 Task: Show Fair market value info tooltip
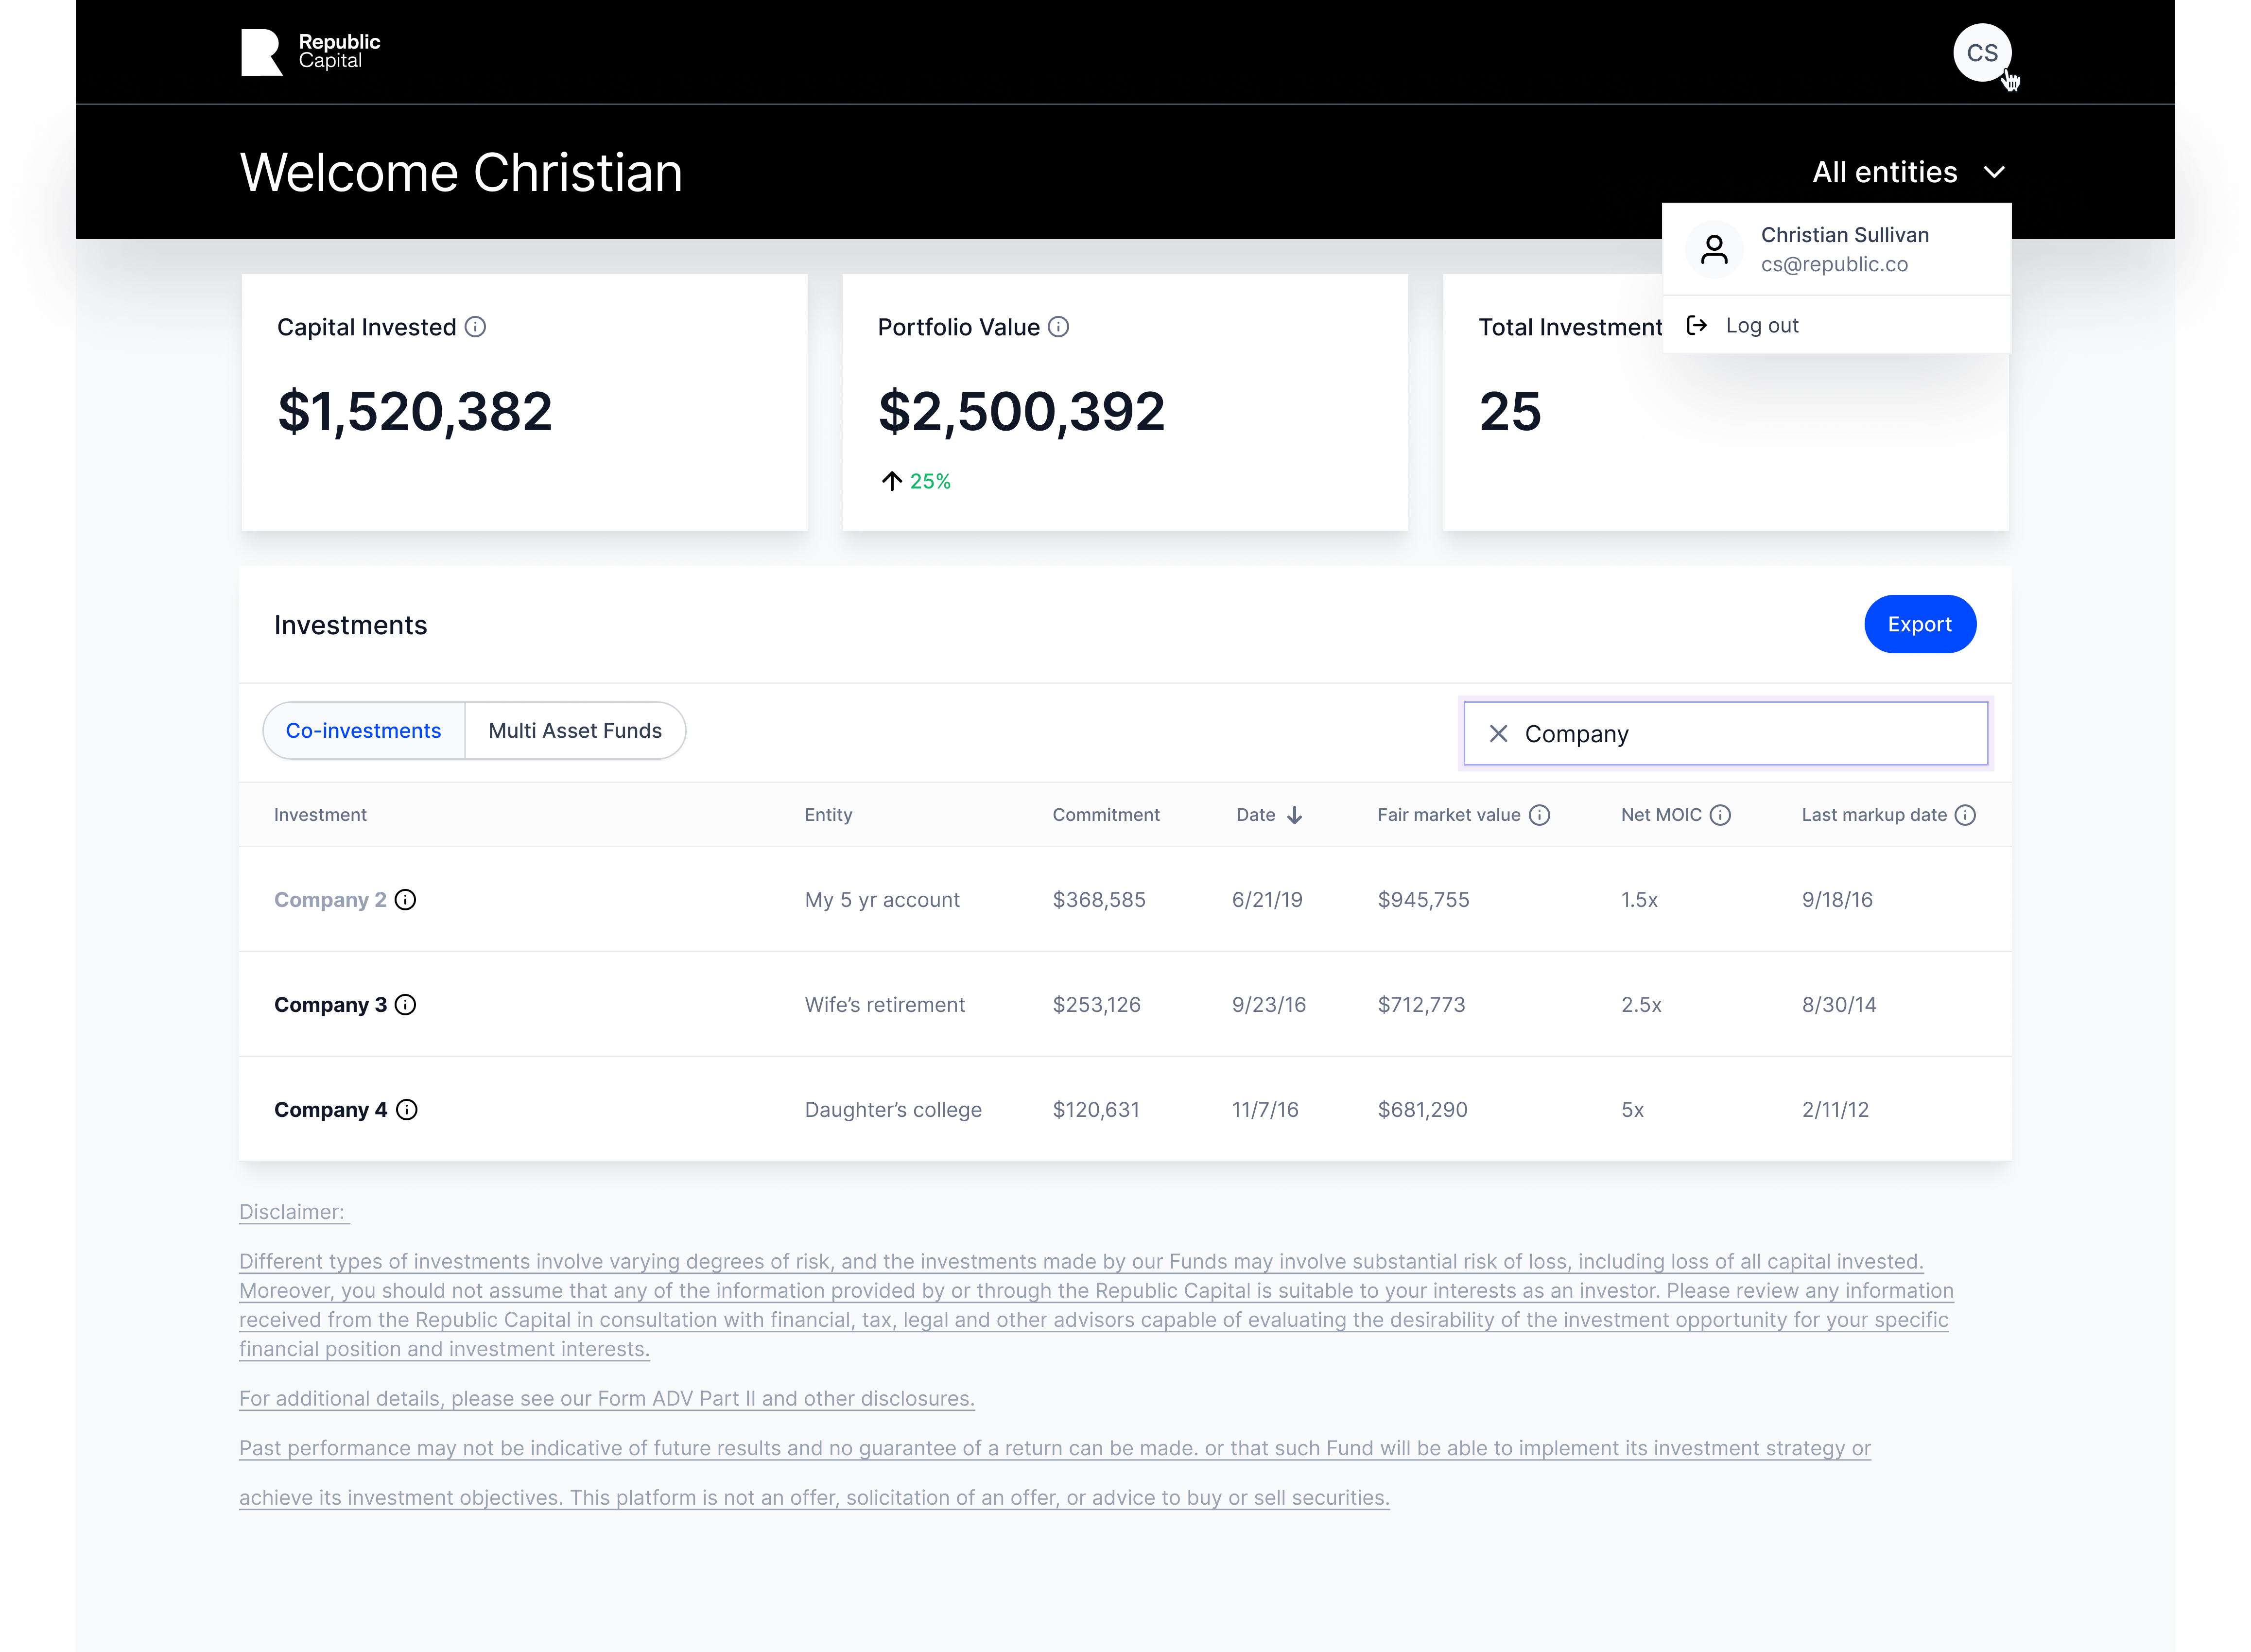point(1540,815)
